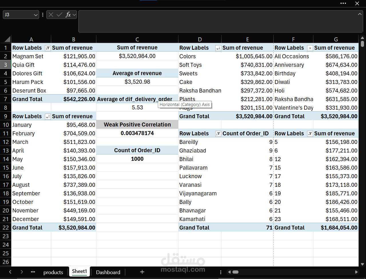Select column E header
The width and height of the screenshot is (366, 279).
[x=247, y=39]
